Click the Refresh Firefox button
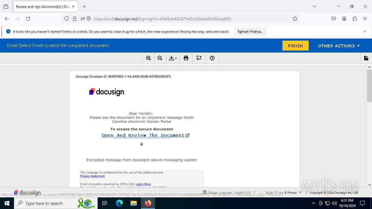 (x=250, y=31)
